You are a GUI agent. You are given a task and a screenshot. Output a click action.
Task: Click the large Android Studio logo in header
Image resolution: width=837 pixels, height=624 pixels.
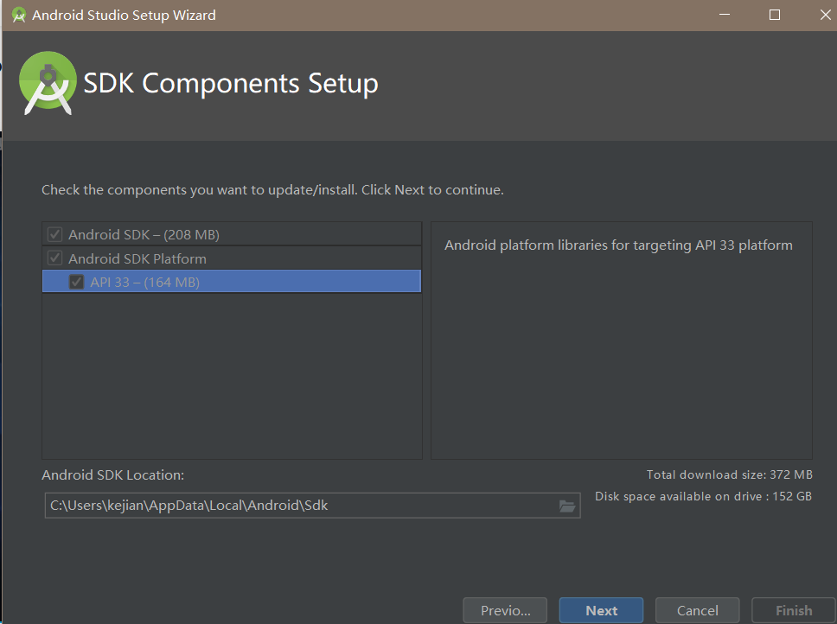(x=48, y=83)
